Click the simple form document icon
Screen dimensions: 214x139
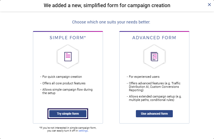(68, 56)
